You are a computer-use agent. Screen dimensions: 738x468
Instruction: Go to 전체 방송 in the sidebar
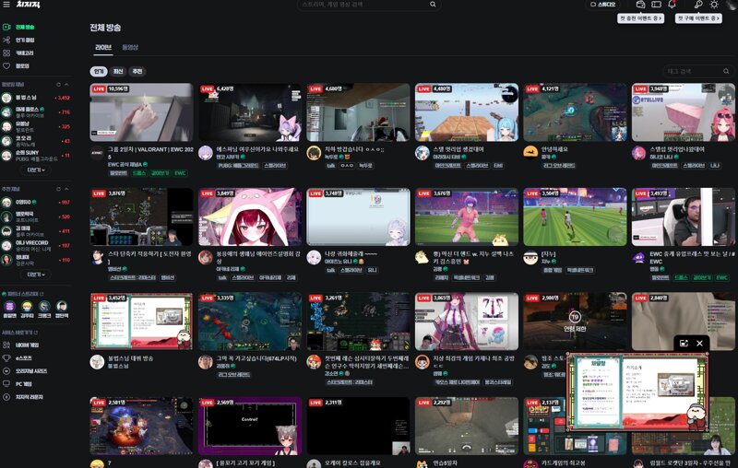[18, 28]
